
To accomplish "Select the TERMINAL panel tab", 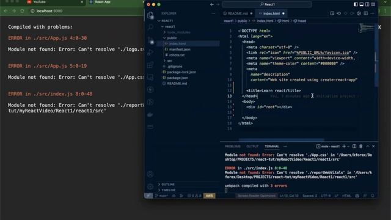I will point(272,147).
